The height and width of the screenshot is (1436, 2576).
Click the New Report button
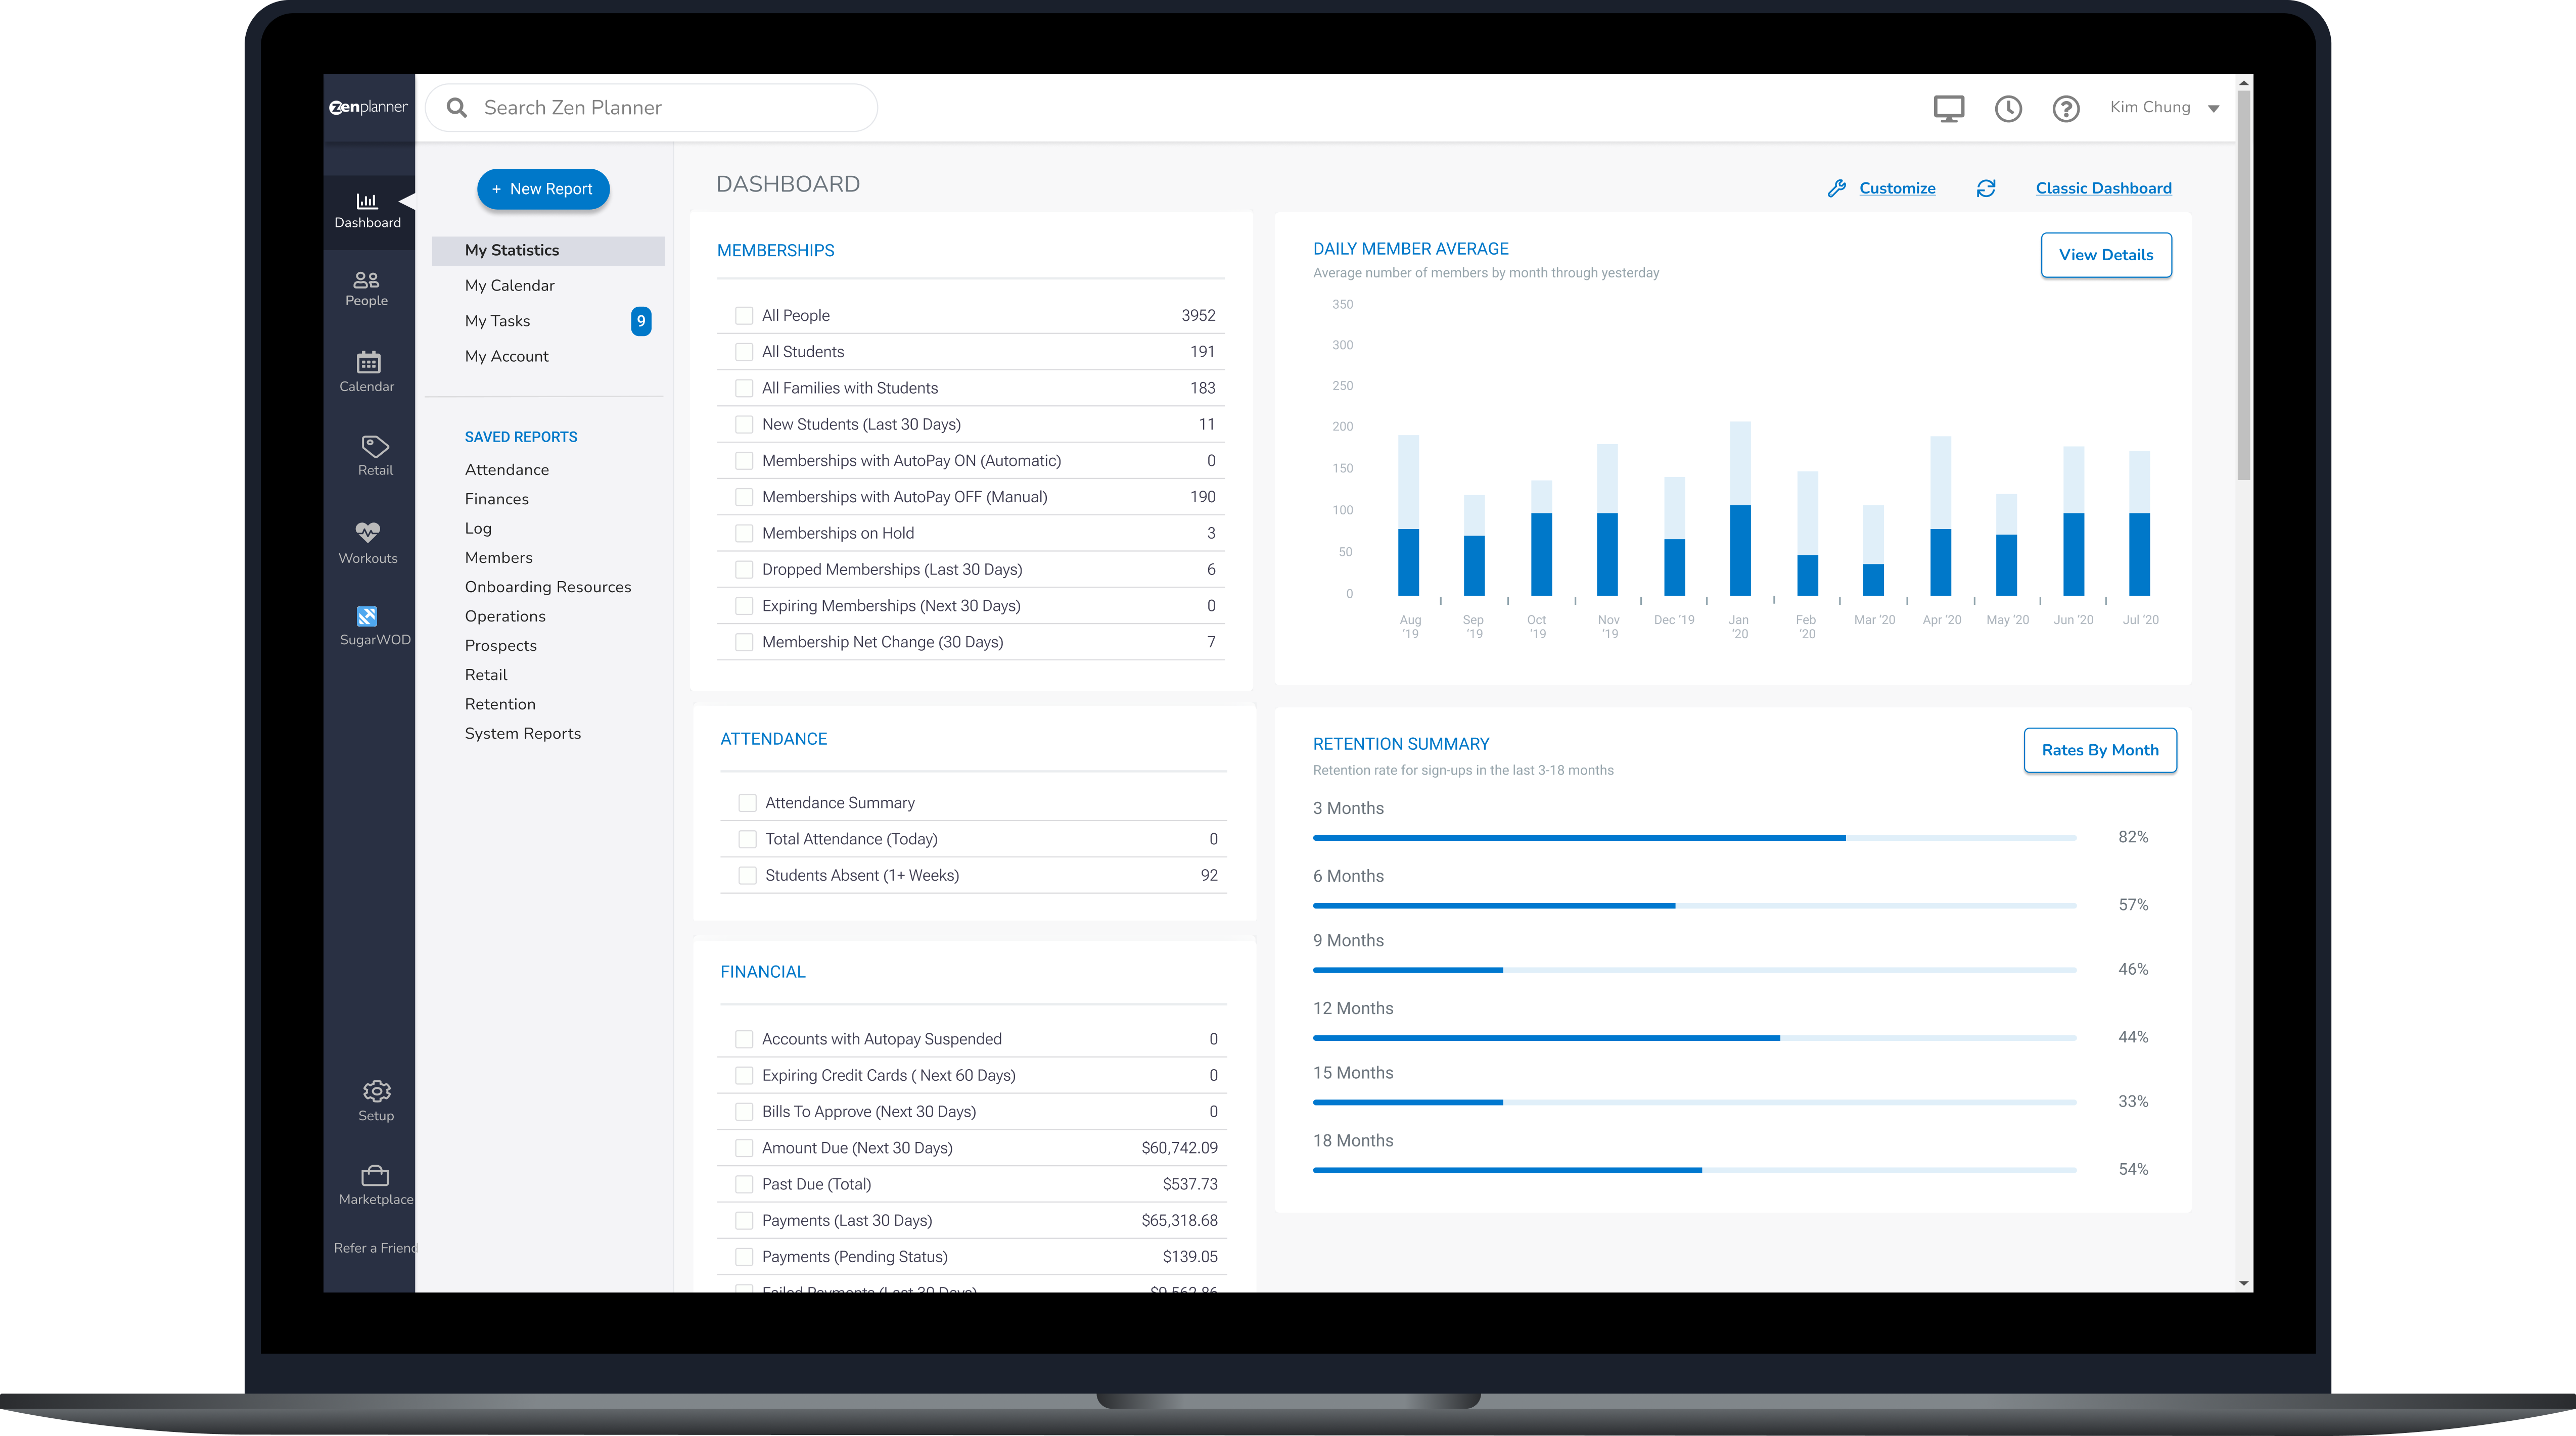point(543,189)
